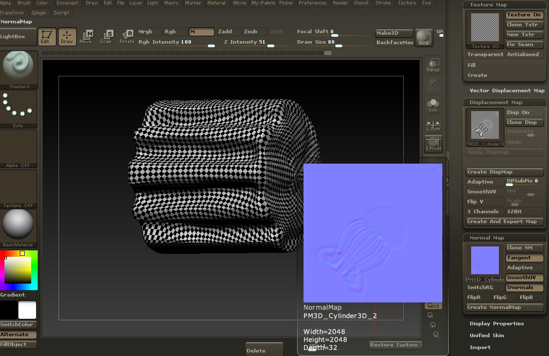The height and width of the screenshot is (356, 549).
Task: Toggle the XYZ rotation icon
Action: pos(433,305)
